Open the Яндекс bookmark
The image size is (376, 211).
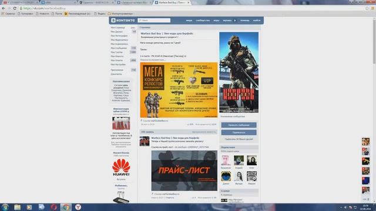[100, 13]
